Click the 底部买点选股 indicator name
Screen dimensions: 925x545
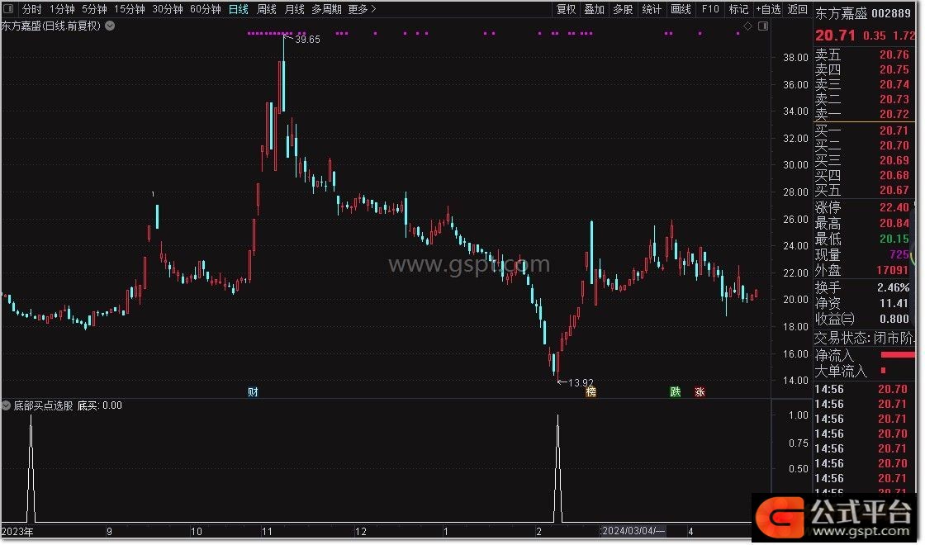click(43, 405)
